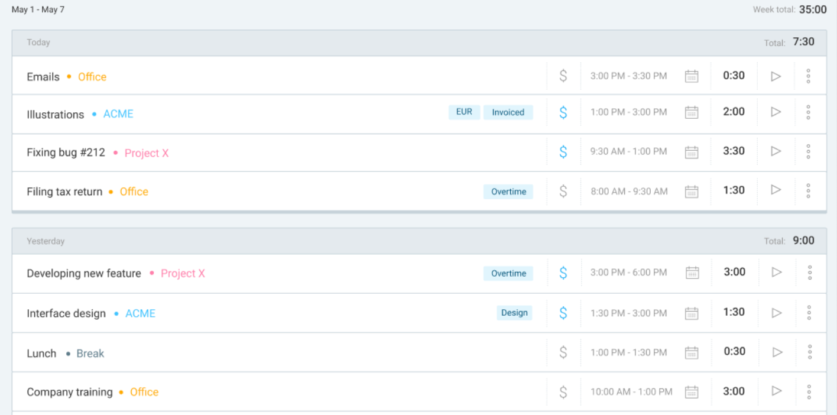Viewport: 837px width, 415px height.
Task: Open date picker for Company training entry
Action: pos(691,392)
